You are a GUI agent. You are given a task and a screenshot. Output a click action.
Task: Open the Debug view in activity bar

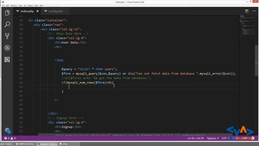[x=7, y=48]
